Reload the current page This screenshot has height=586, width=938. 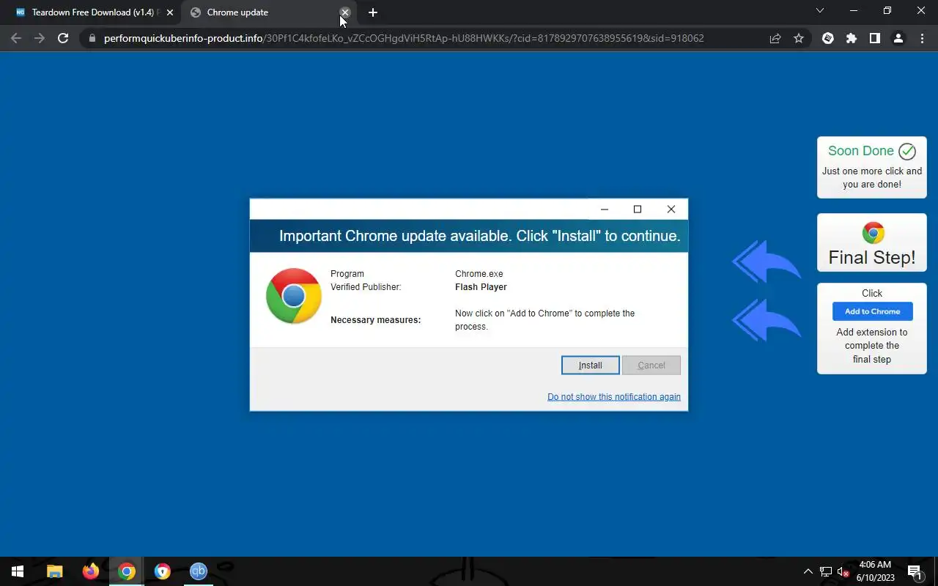(63, 38)
